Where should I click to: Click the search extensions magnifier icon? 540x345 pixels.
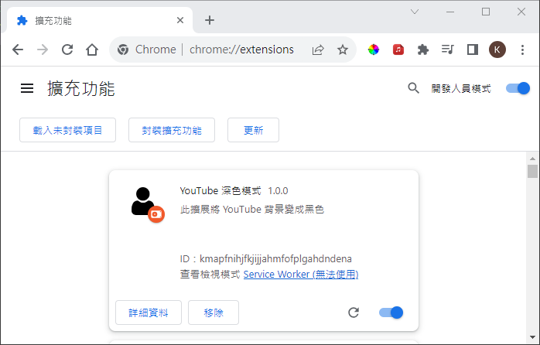coord(413,88)
